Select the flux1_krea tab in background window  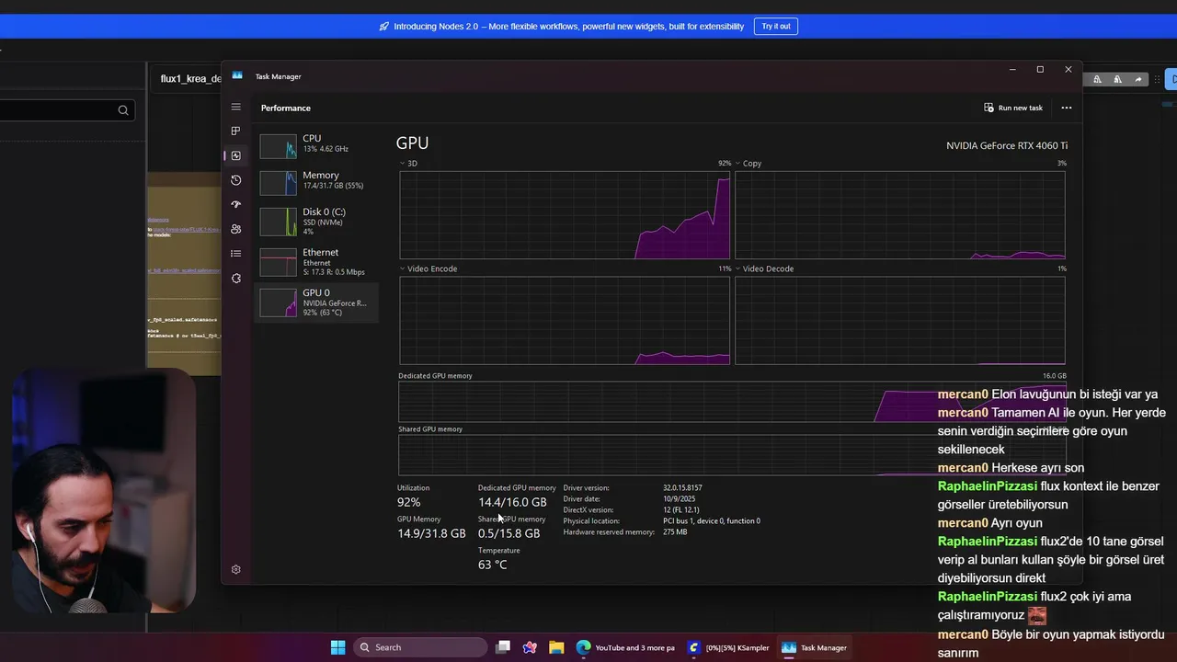[x=190, y=78]
